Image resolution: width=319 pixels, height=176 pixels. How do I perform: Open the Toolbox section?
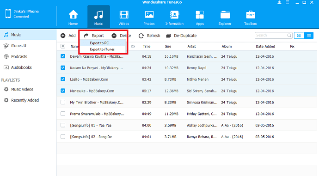250,18
